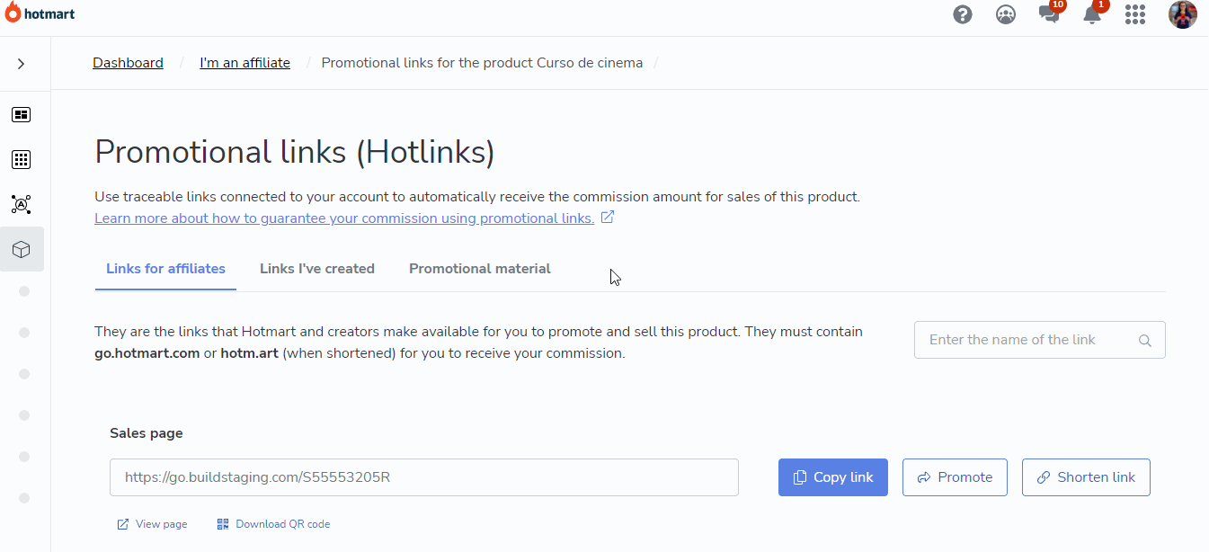Open the affiliate network icon in sidebar
The width and height of the screenshot is (1209, 552).
coord(21,204)
